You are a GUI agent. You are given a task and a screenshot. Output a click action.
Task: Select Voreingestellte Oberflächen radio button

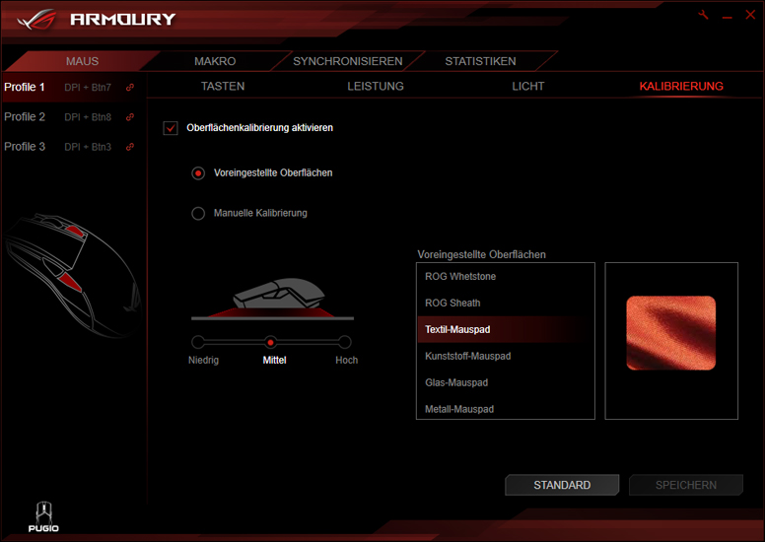click(198, 173)
